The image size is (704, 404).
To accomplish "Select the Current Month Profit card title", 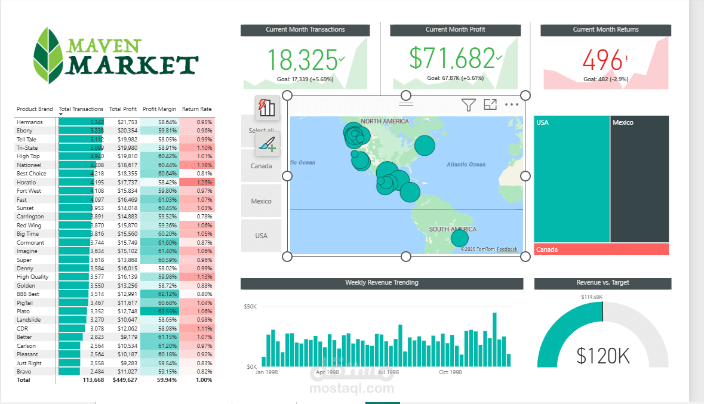I will (x=455, y=30).
